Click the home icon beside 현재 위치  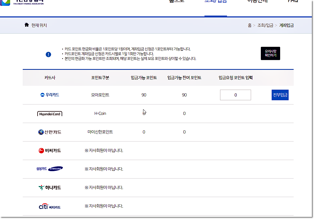point(27,25)
